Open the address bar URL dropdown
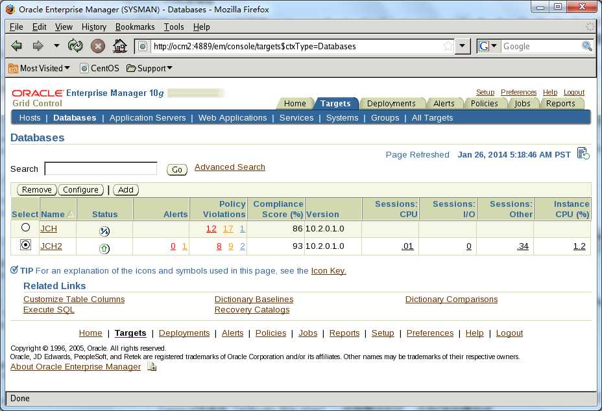The image size is (602, 411). click(x=463, y=47)
